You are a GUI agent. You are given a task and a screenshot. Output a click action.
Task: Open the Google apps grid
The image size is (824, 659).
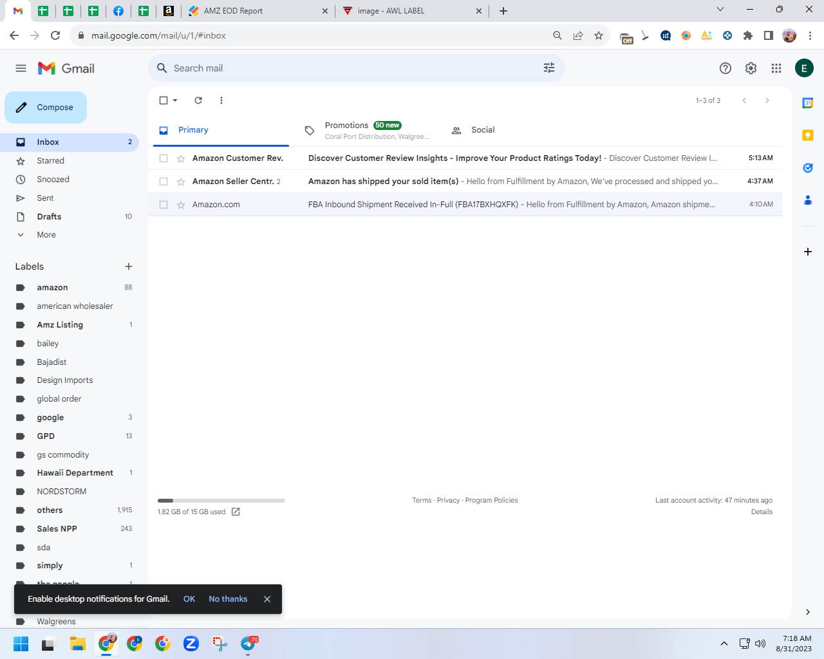click(x=776, y=68)
